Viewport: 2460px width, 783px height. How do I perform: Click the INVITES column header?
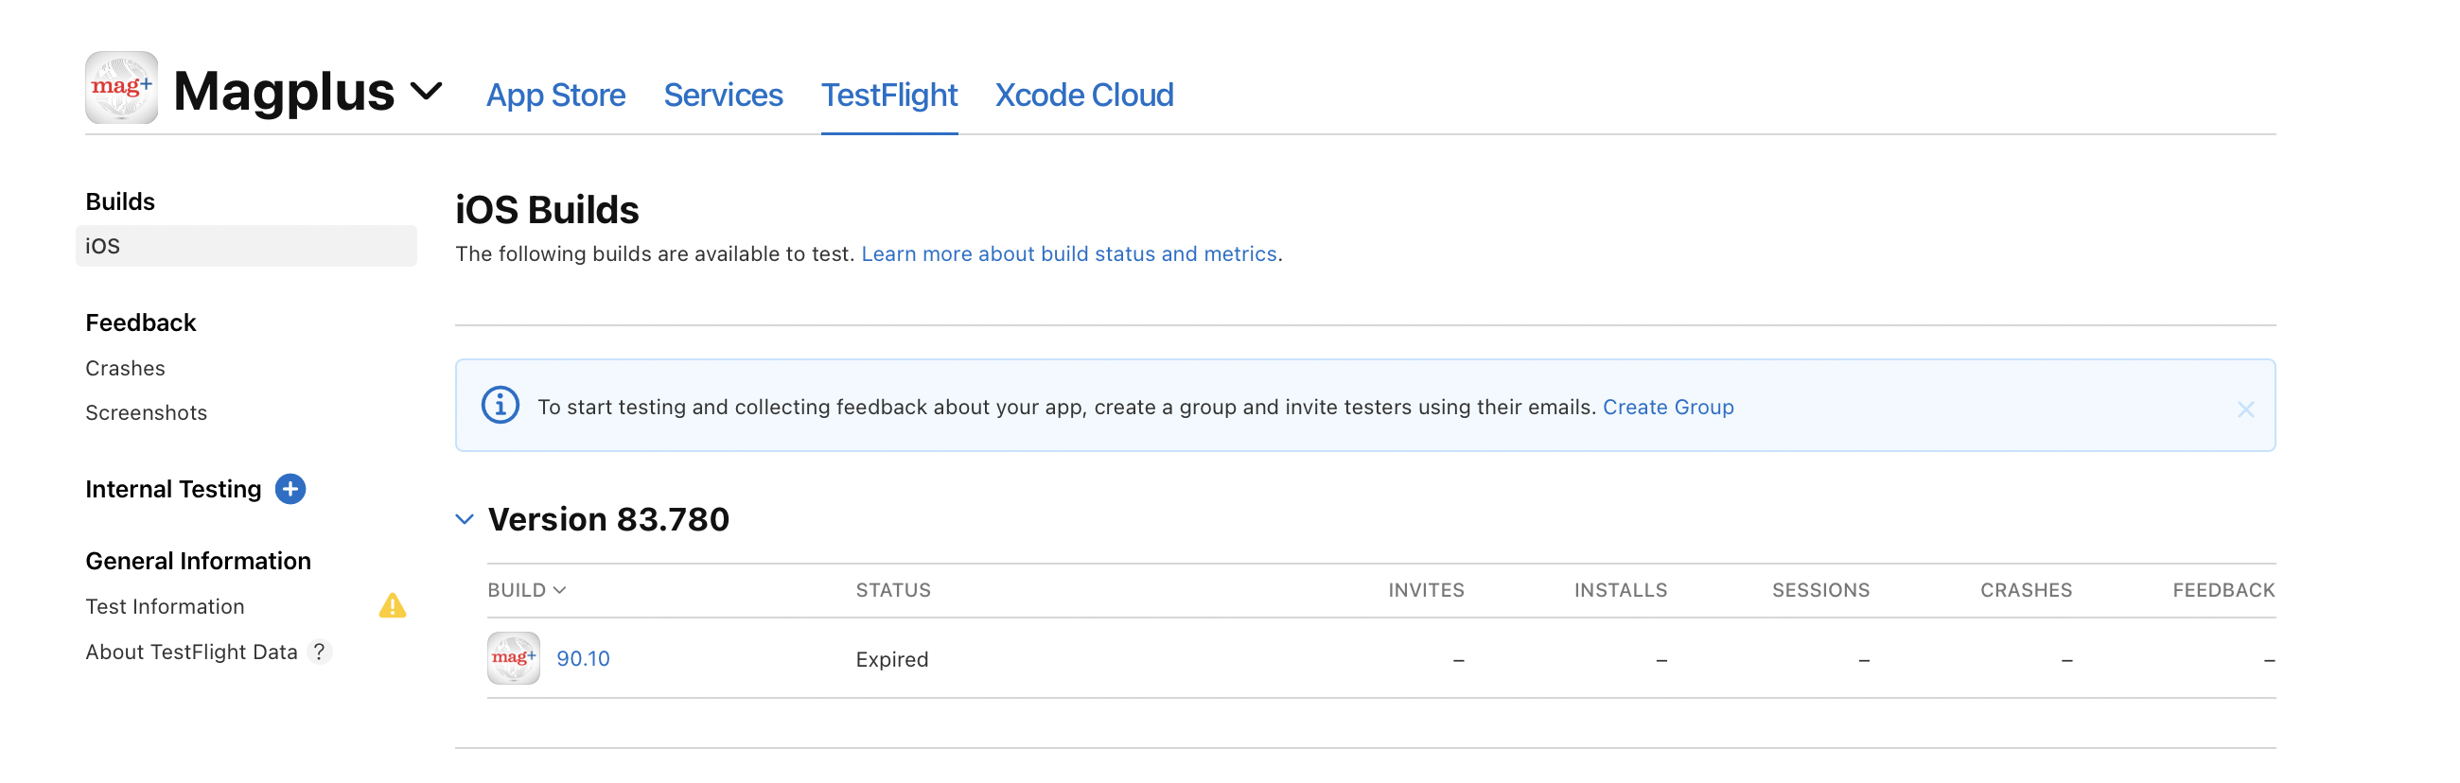[1425, 590]
